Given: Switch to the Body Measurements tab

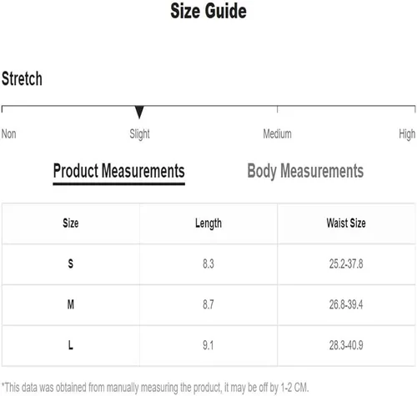Looking at the screenshot, I should click(305, 171).
